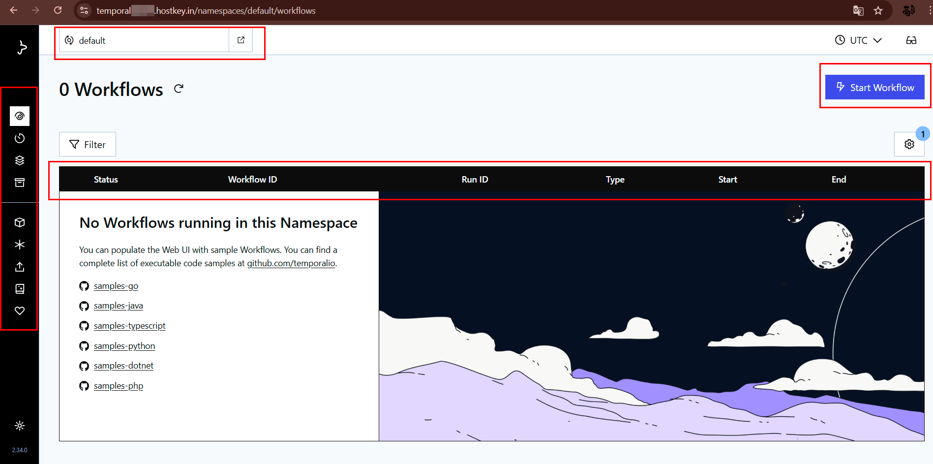The image size is (933, 464).
Task: Click the Import upload icon
Action: pyautogui.click(x=20, y=267)
